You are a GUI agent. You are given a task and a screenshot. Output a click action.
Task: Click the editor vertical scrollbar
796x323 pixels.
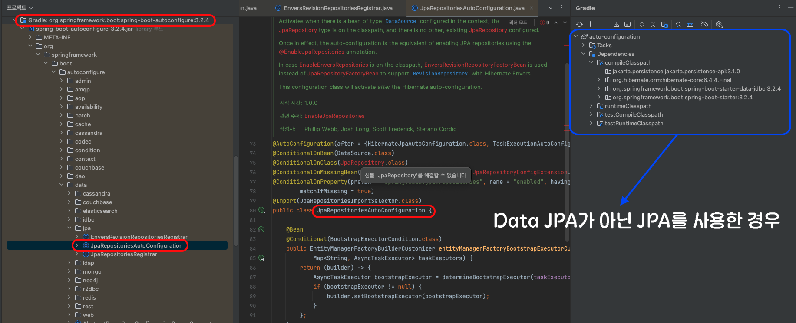click(567, 152)
